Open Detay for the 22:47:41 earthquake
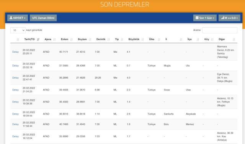The image size is (245, 144). click(x=15, y=78)
